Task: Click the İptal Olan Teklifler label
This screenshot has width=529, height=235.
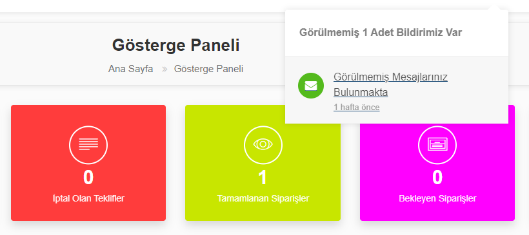Action: (x=88, y=199)
